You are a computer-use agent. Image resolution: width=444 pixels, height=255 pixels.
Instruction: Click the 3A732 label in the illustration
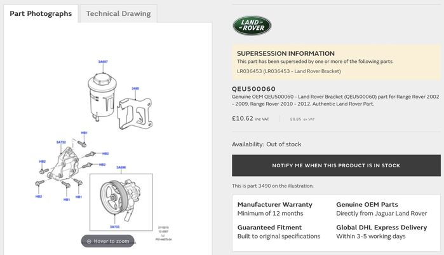61,142
